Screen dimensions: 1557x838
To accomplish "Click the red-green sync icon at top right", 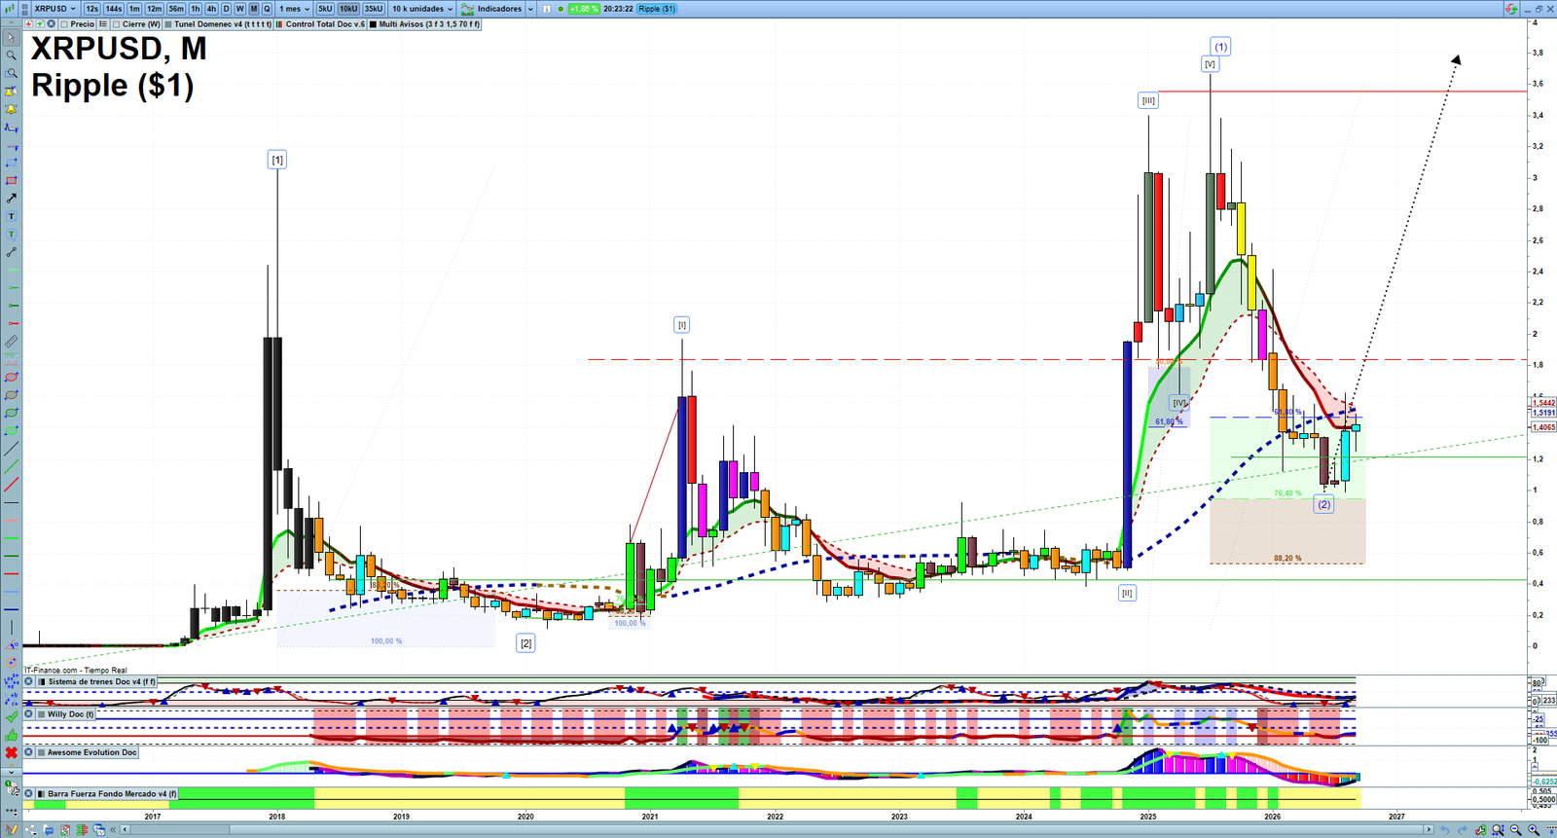I will 1510,9.
